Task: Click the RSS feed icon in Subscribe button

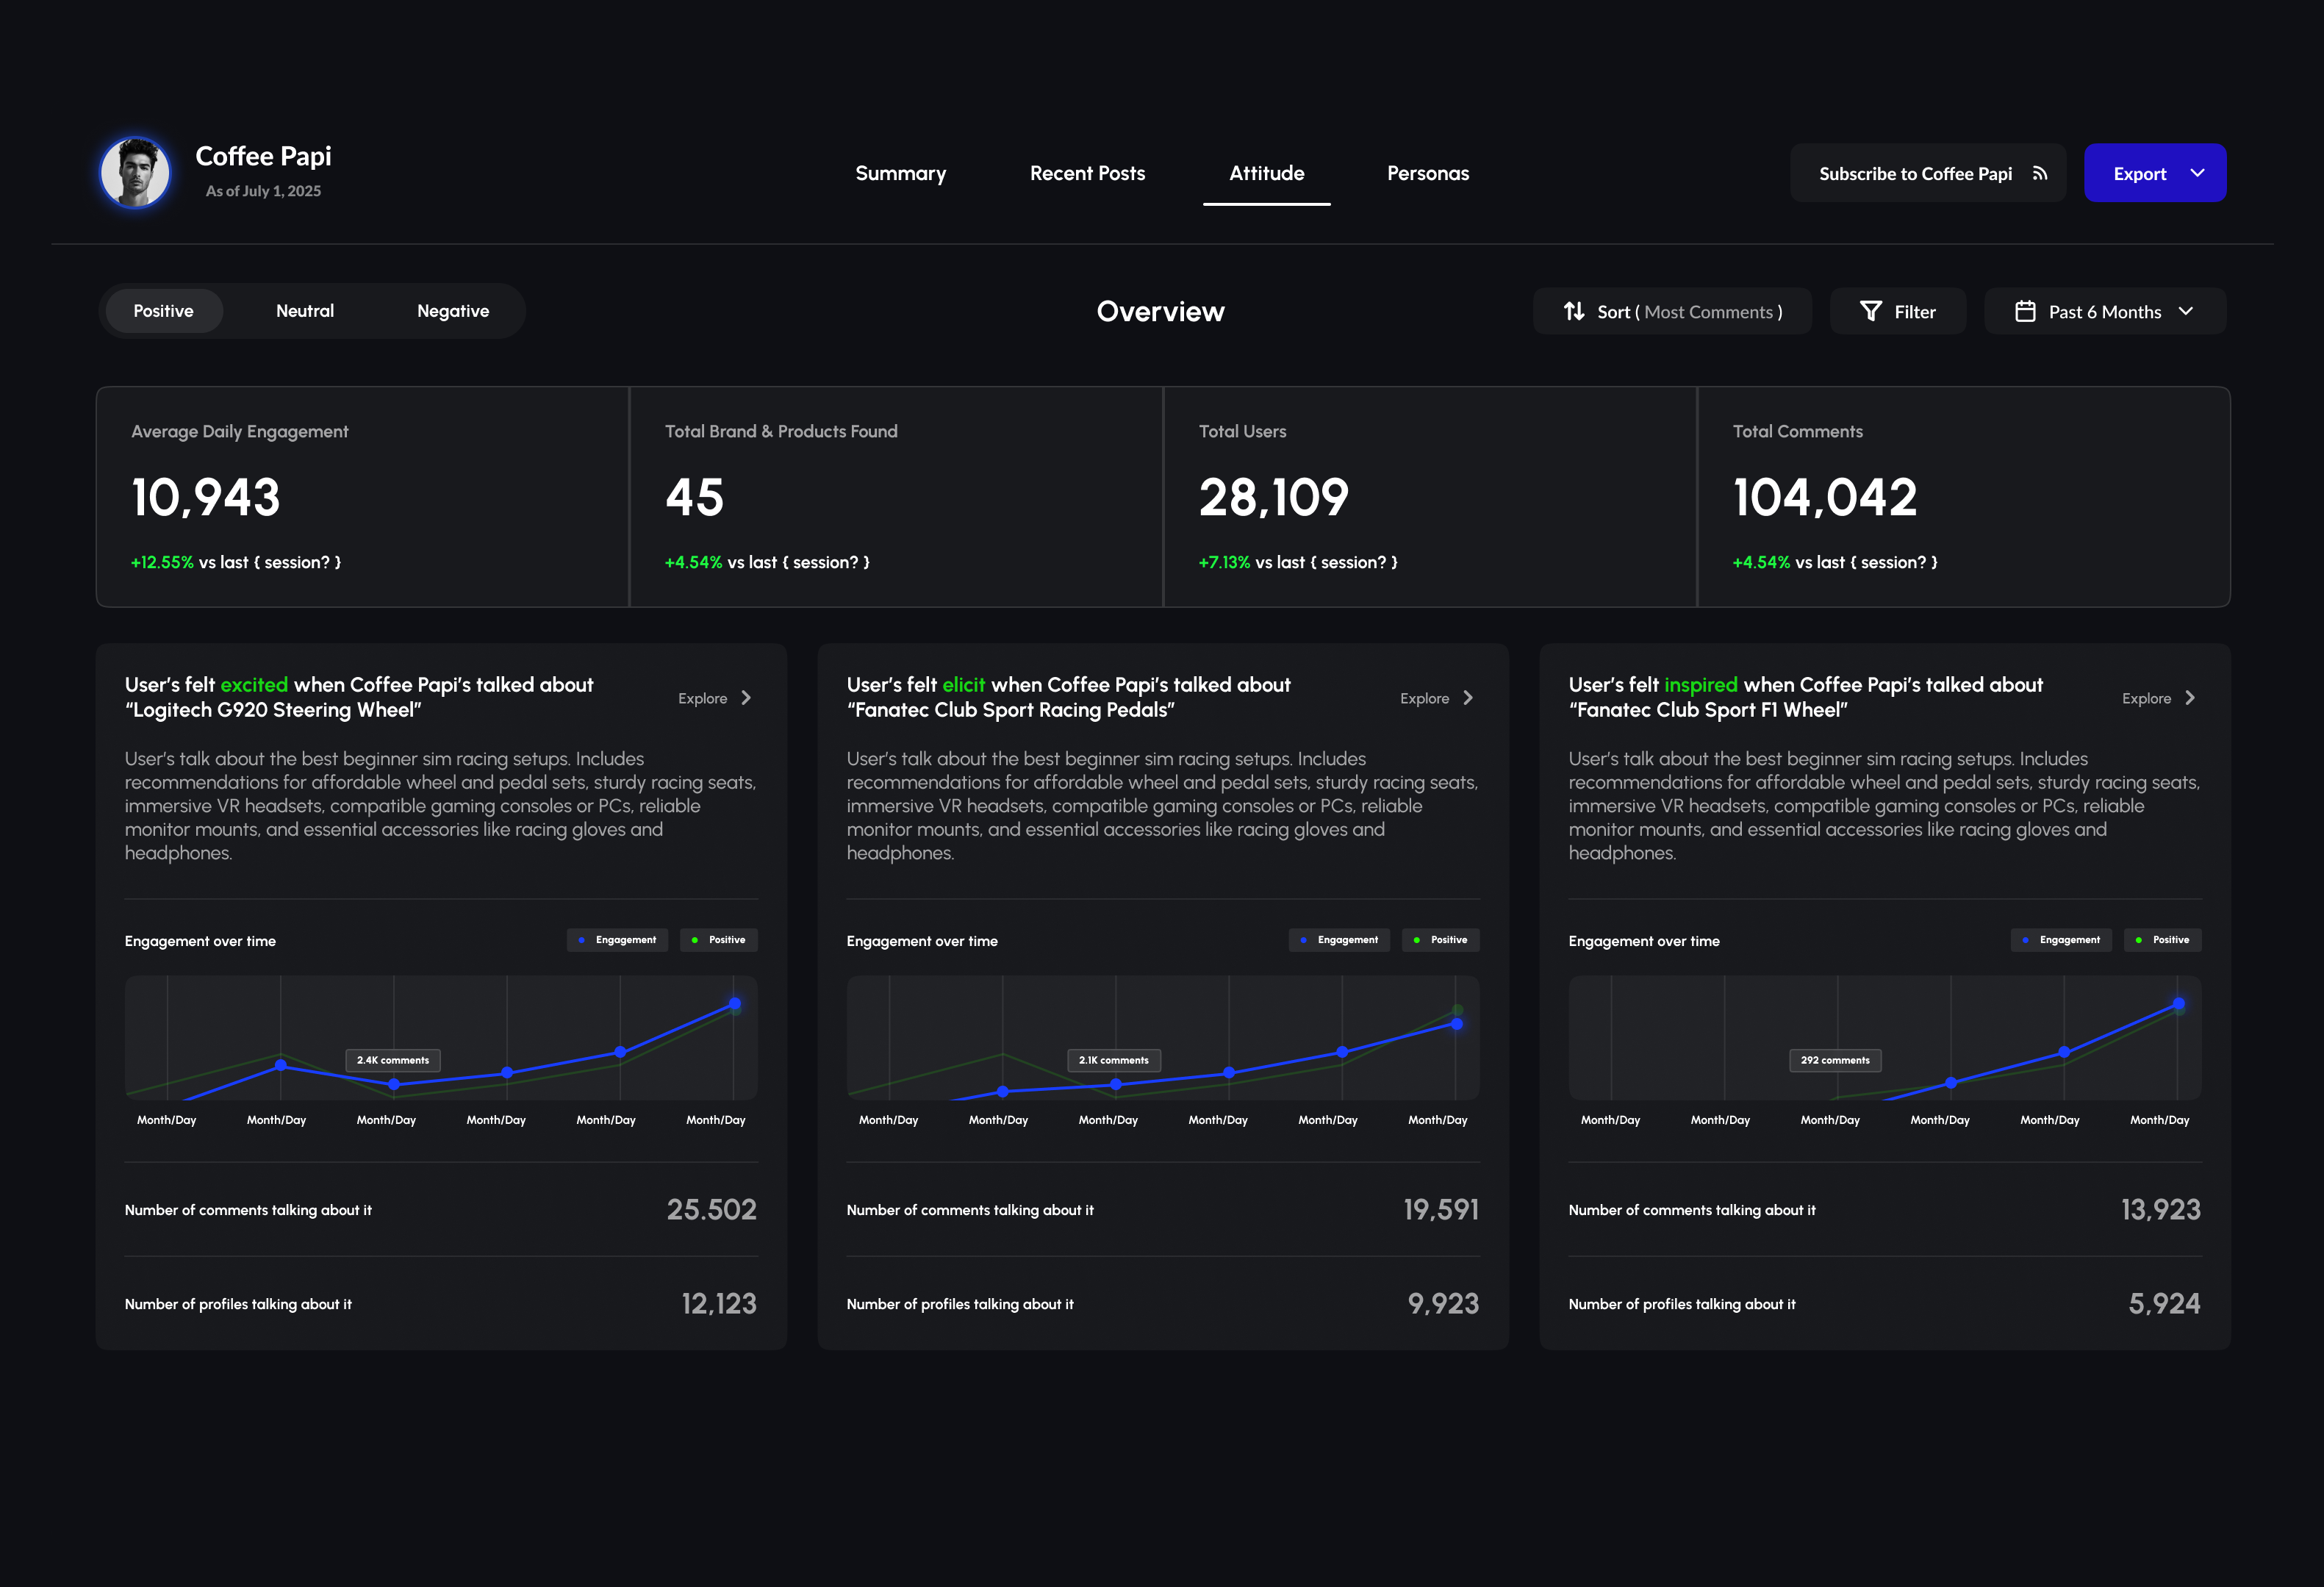Action: tap(2039, 173)
